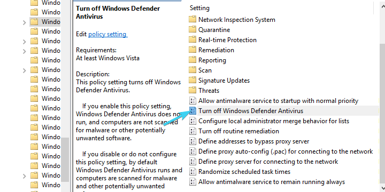Open the Remediation folder icon
This screenshot has height=192, width=385.
[192, 50]
